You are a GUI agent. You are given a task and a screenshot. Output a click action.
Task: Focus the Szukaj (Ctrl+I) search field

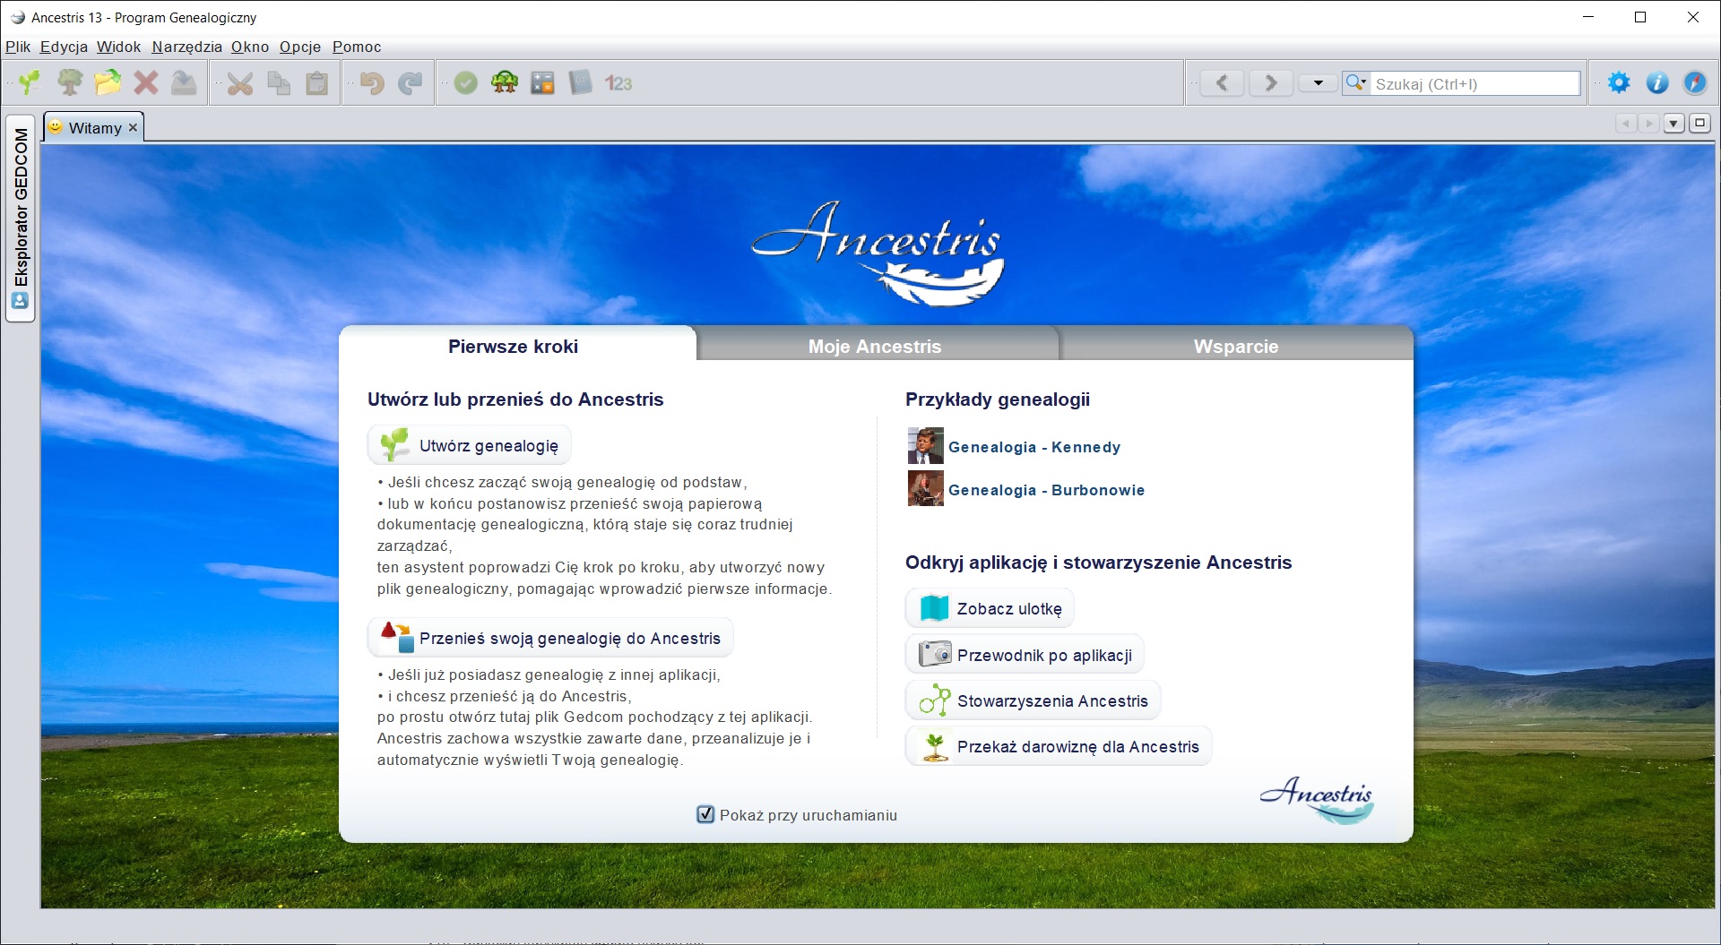[x=1475, y=83]
